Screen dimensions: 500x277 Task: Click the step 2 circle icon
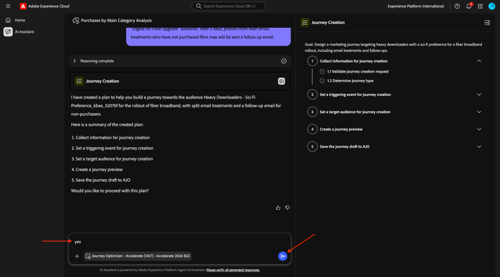[312, 95]
